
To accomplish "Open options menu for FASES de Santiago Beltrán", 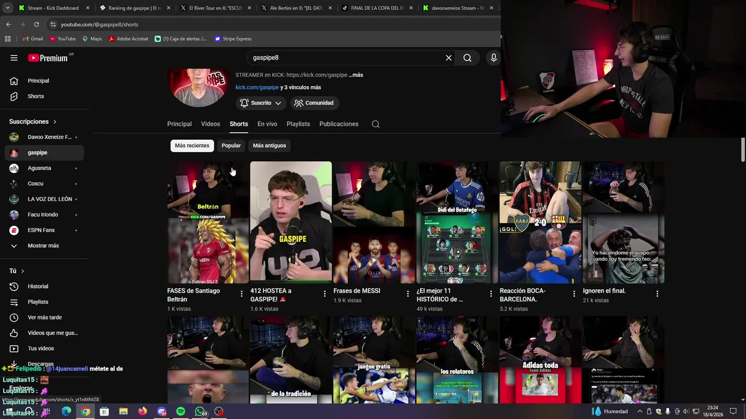I will tap(241, 294).
